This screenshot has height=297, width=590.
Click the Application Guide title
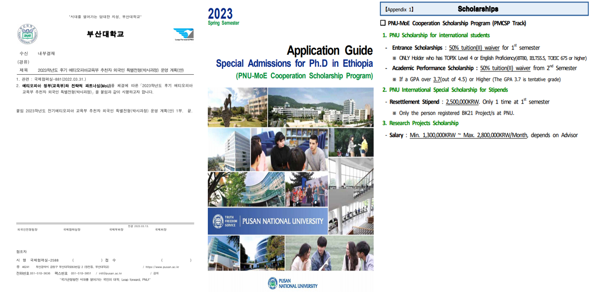(329, 51)
